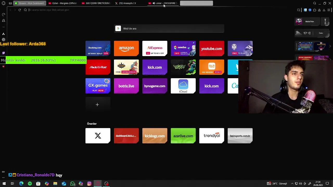The width and height of the screenshot is (333, 187).
Task: Open the snapshot tool icon
Action: 298,10
